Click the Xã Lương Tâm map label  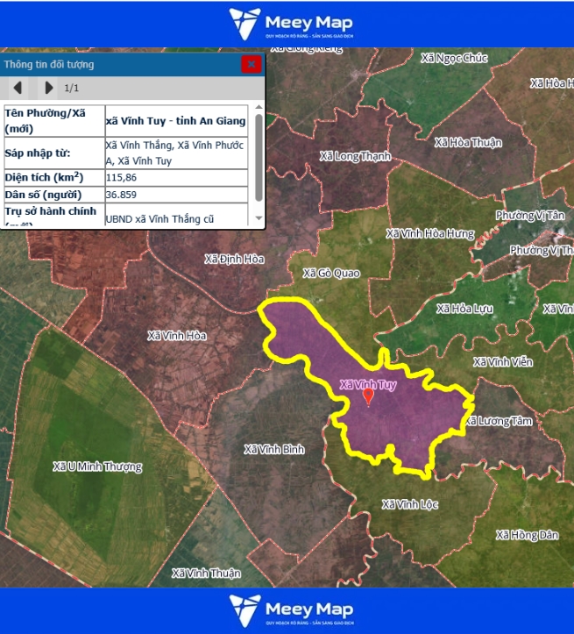click(x=498, y=422)
